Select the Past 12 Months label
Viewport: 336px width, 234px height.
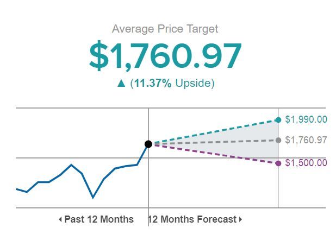coord(99,219)
